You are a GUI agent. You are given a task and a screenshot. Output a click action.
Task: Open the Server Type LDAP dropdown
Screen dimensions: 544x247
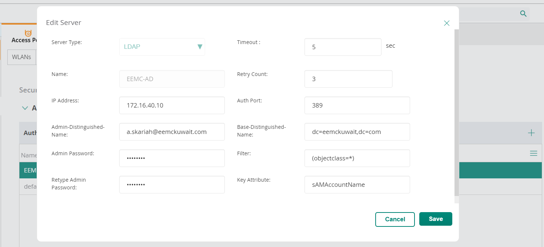(x=162, y=47)
